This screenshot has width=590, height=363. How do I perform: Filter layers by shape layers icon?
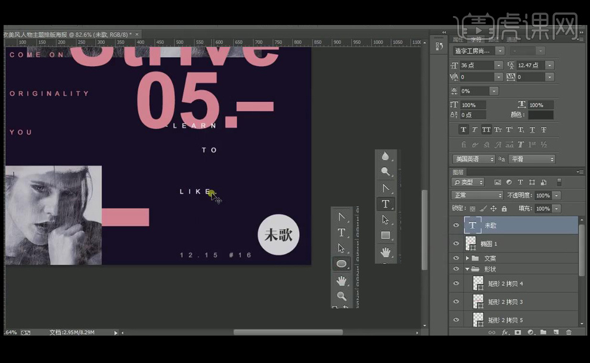click(532, 182)
